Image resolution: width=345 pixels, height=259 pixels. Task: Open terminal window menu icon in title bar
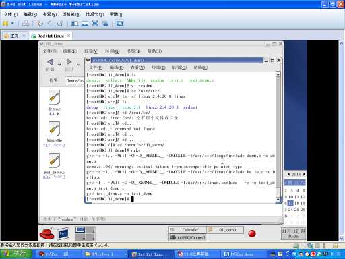[88, 60]
